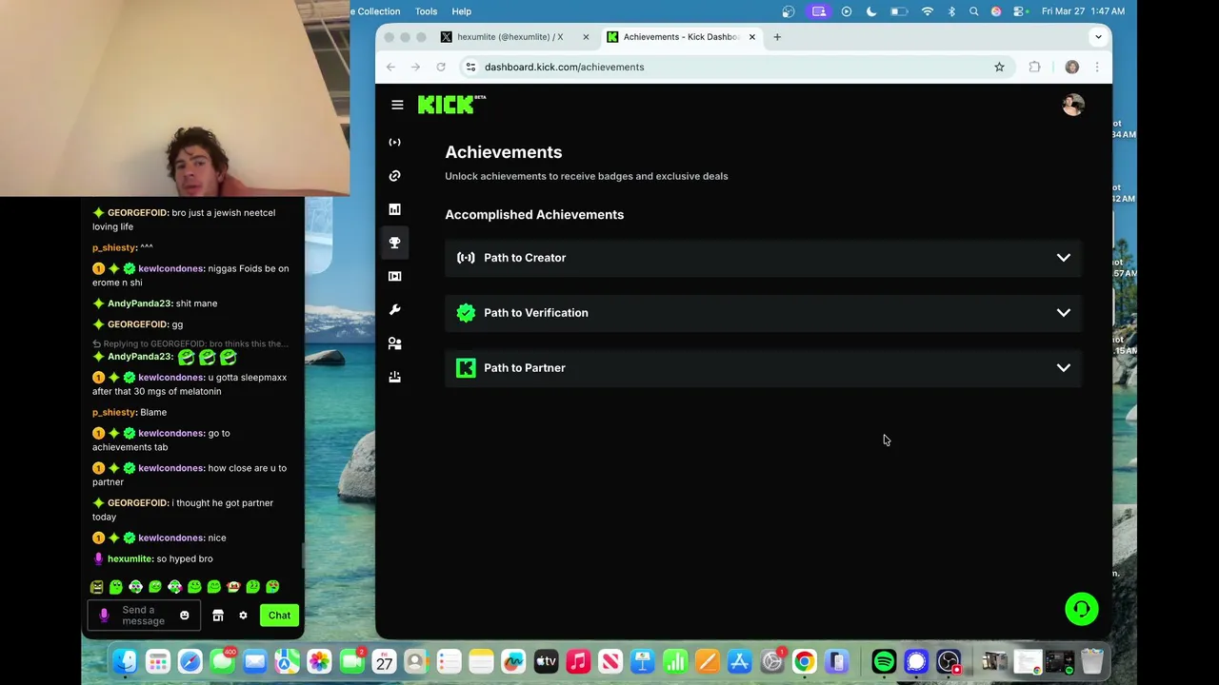Viewport: 1219px width, 685px height.
Task: Open the Tools menu in menu bar
Action: 426,11
